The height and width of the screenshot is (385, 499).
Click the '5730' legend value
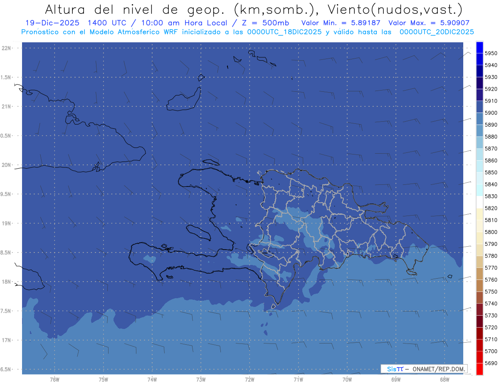[x=491, y=315]
